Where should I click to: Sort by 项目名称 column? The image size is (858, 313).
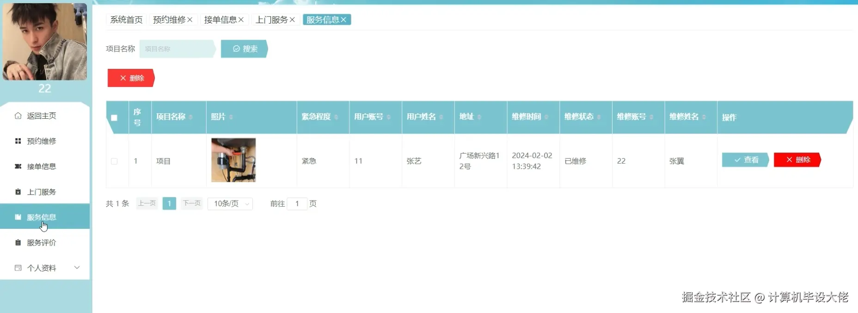(x=190, y=117)
